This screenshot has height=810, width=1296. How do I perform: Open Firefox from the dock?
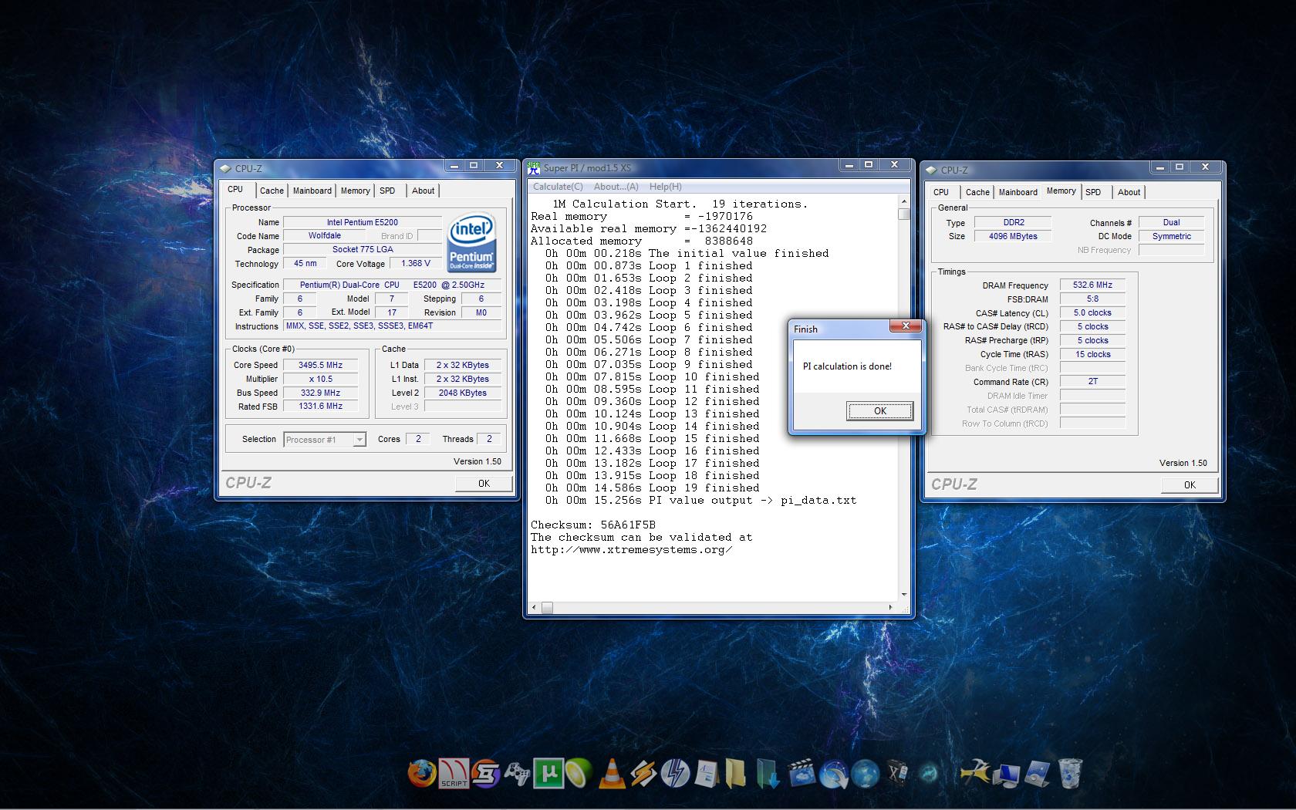tap(421, 772)
